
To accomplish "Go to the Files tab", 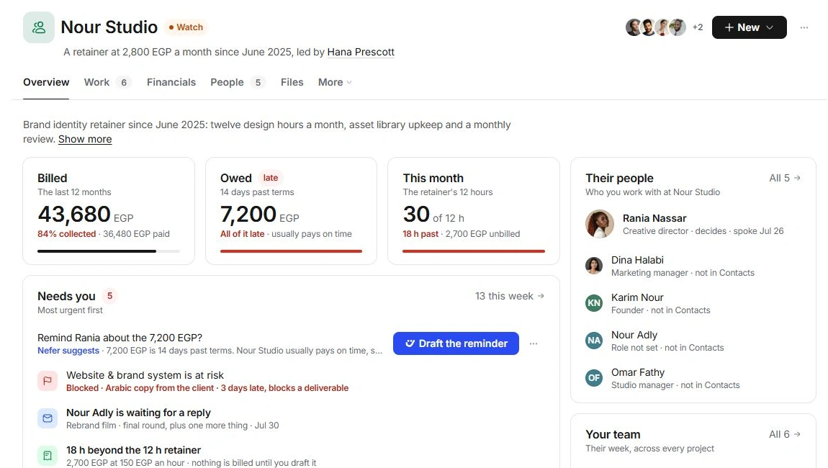I will [x=292, y=82].
